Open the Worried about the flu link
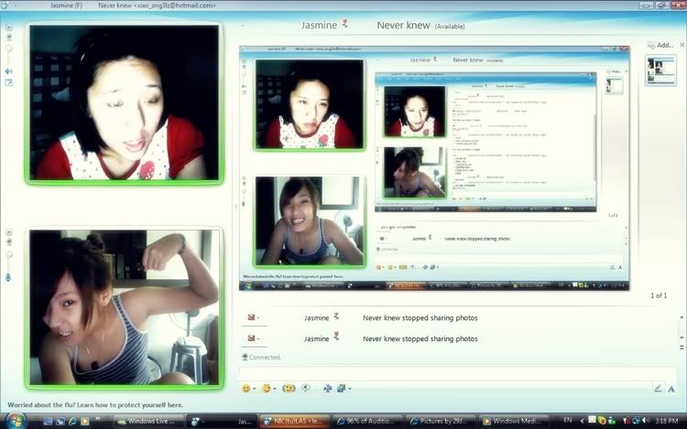687x429 pixels. [95, 405]
